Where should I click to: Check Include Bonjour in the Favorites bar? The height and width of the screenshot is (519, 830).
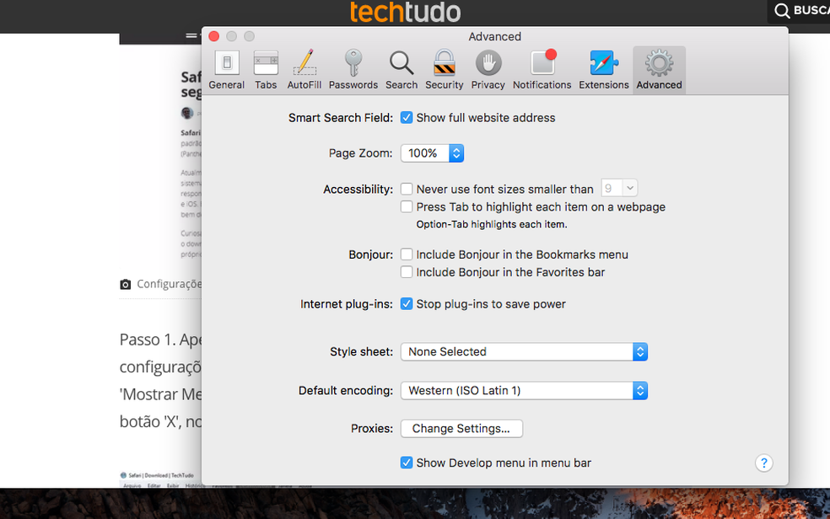pyautogui.click(x=407, y=272)
